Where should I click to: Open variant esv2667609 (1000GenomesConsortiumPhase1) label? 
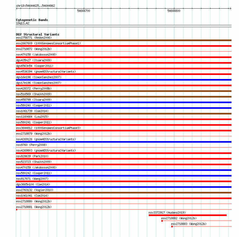pos(48,43)
